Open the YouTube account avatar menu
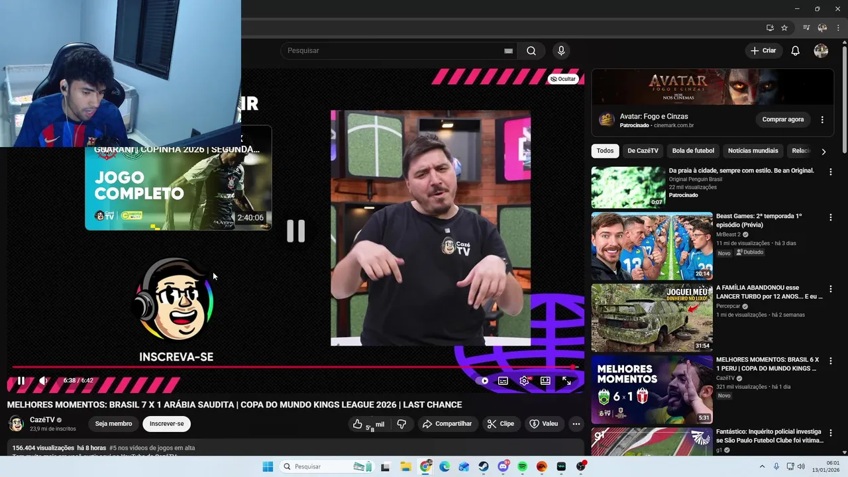Viewport: 848px width, 477px height. tap(821, 51)
